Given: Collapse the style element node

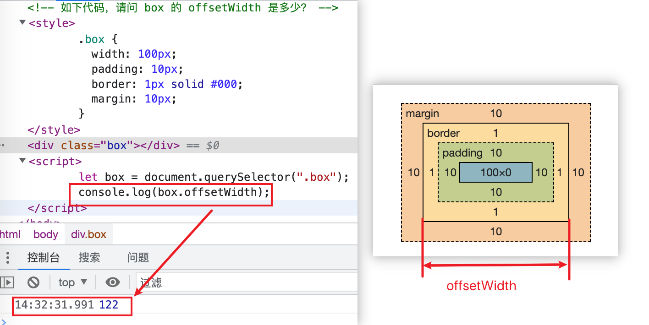Looking at the screenshot, I should (x=23, y=23).
